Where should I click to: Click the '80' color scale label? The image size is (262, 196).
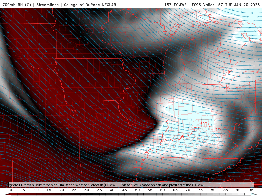(x=213, y=190)
